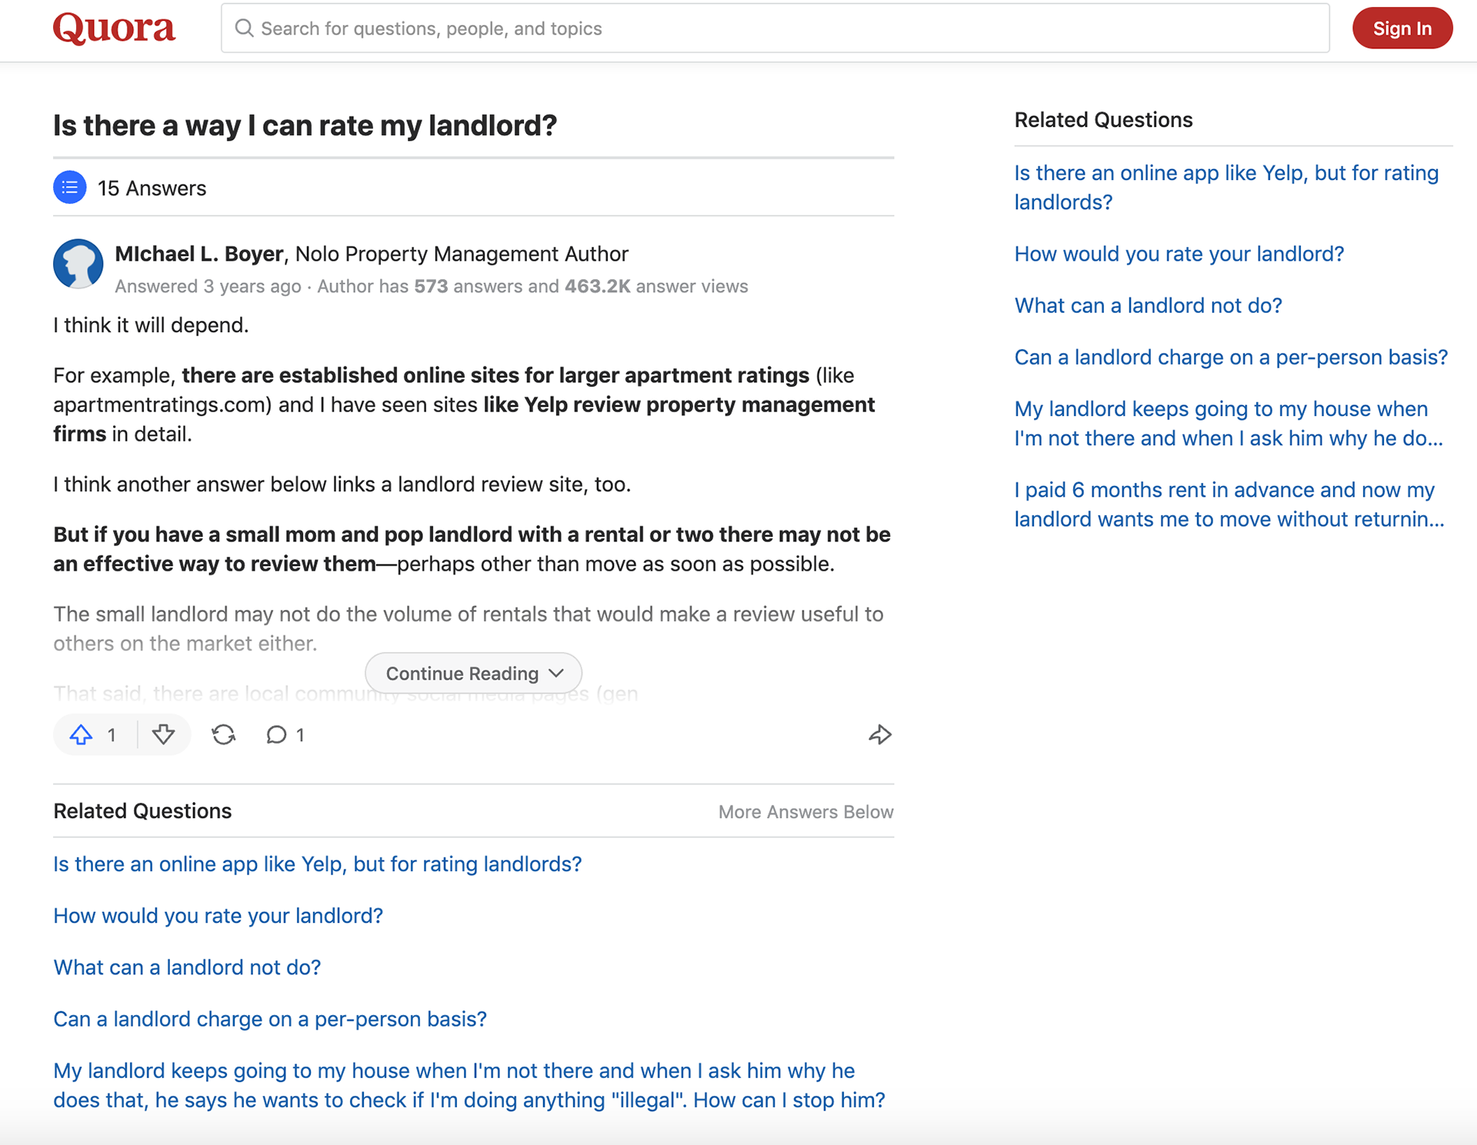The image size is (1477, 1145).
Task: Open lower link about landlord checking for 'illegal'
Action: point(469,1085)
